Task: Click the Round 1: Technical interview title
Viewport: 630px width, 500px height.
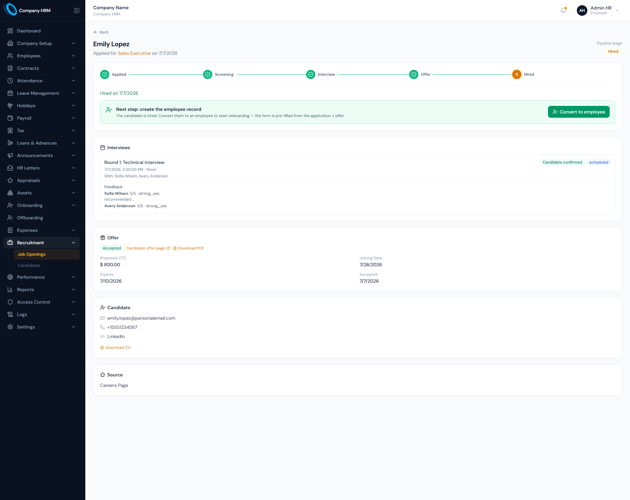Action: (134, 162)
